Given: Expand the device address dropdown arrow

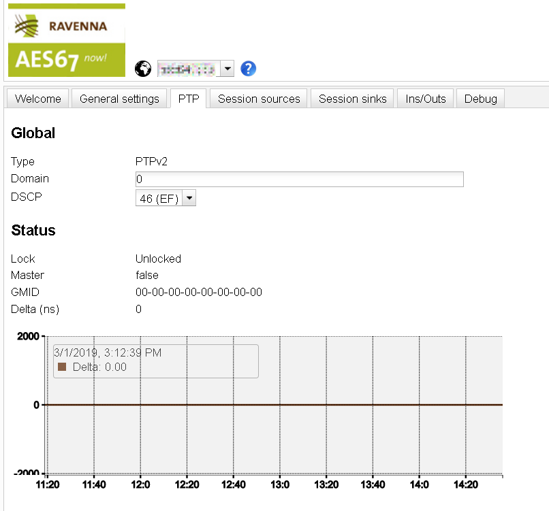Looking at the screenshot, I should click(x=228, y=69).
